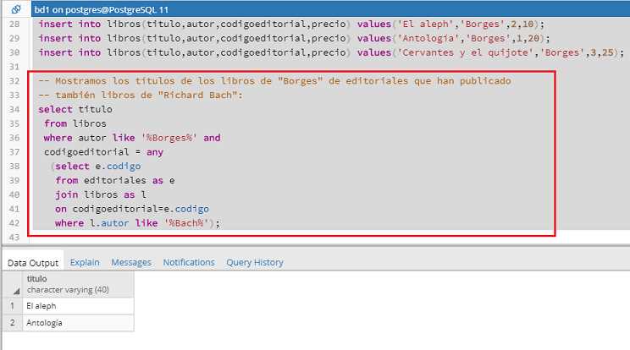630x350 pixels.
Task: Click the comment 'también libros de "Richard Bach"'
Action: (141, 96)
